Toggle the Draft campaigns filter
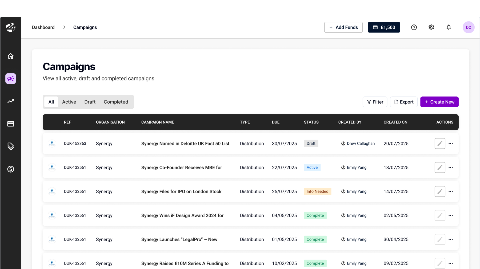Image resolution: width=480 pixels, height=269 pixels. (90, 102)
